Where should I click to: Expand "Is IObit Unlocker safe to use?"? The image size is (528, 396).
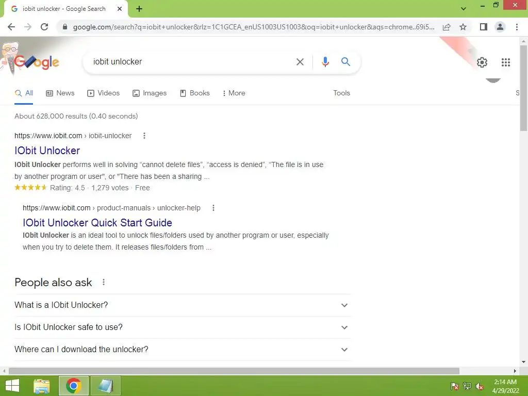pyautogui.click(x=183, y=327)
